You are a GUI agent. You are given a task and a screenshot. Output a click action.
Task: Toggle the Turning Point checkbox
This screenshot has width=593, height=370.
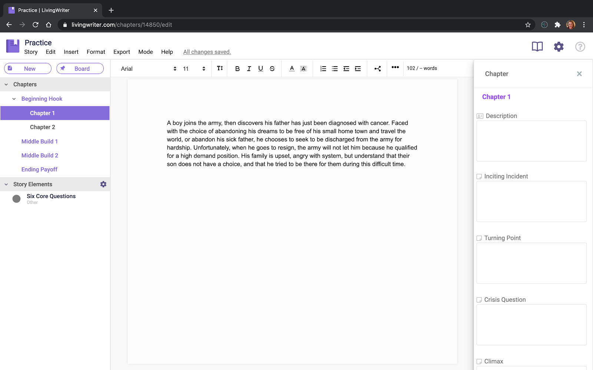point(479,238)
